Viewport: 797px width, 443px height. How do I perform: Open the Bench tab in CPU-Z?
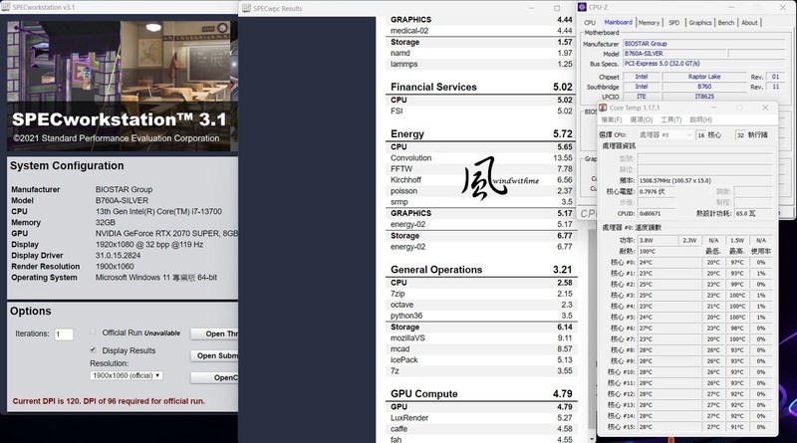pos(726,23)
